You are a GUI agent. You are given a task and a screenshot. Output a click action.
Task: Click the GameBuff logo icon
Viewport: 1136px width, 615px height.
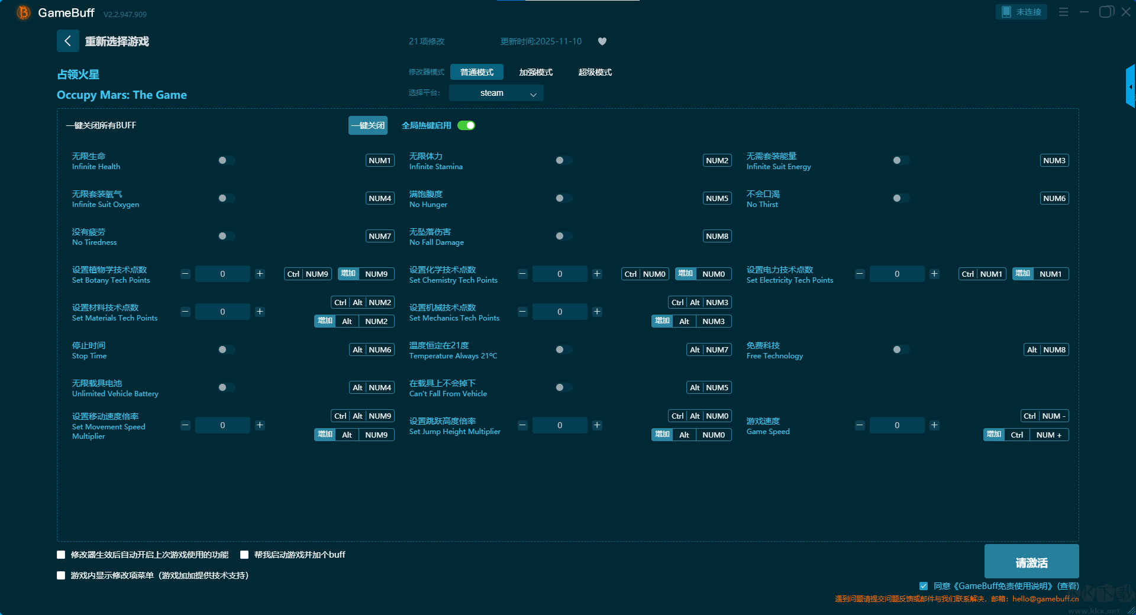click(x=24, y=12)
